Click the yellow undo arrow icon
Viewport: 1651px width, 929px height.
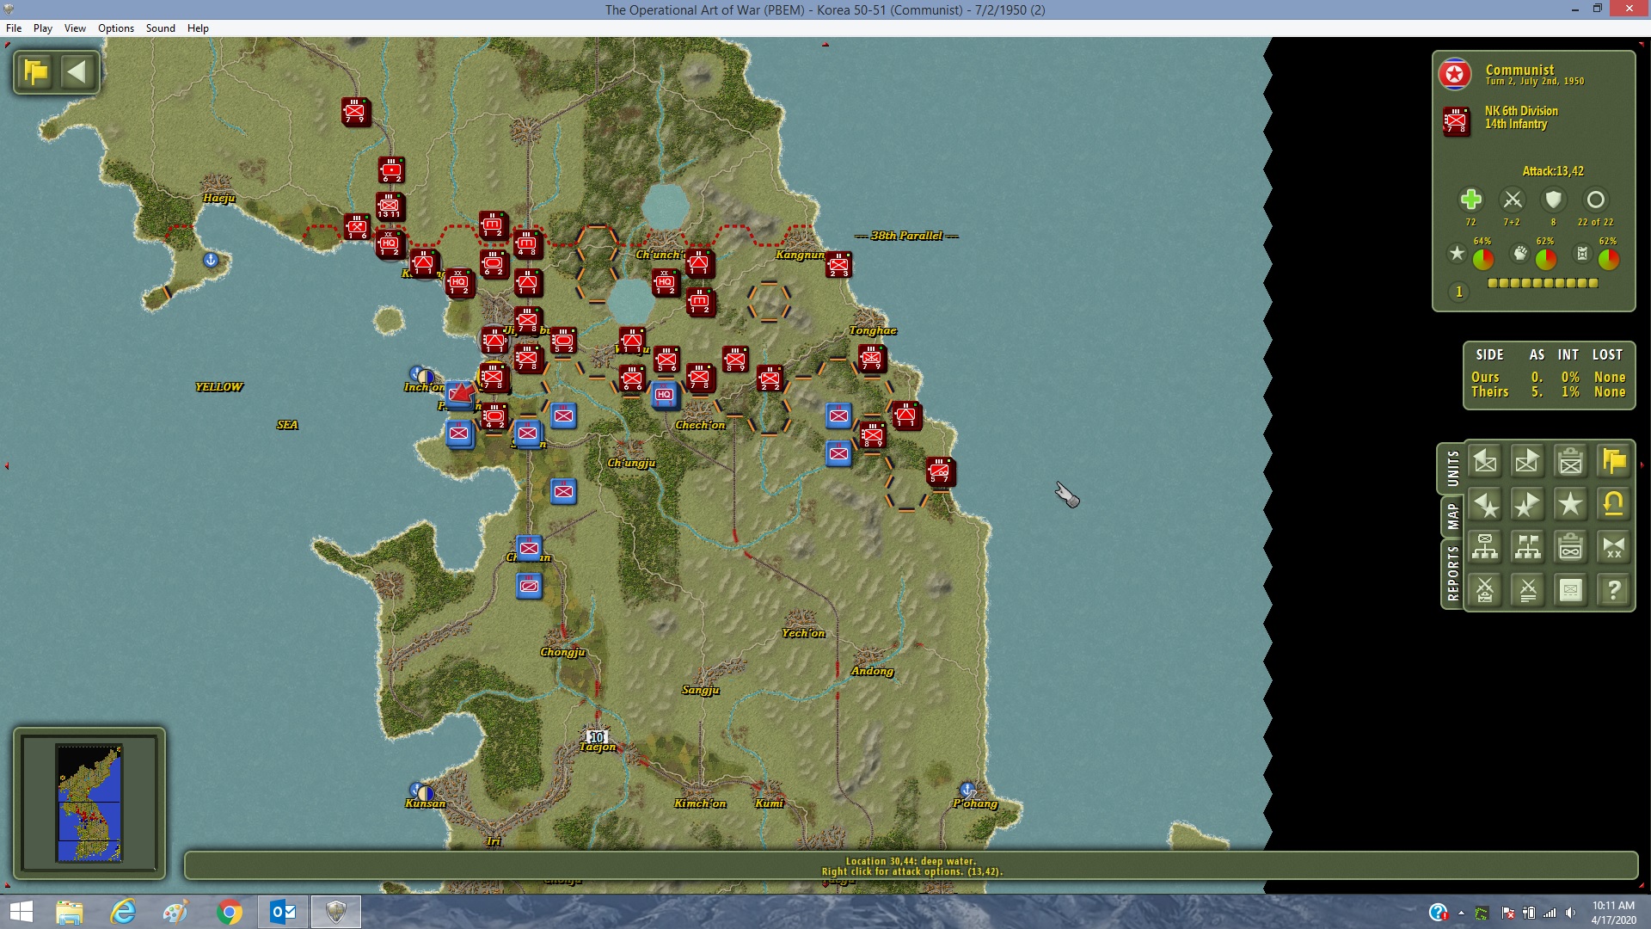(1614, 505)
